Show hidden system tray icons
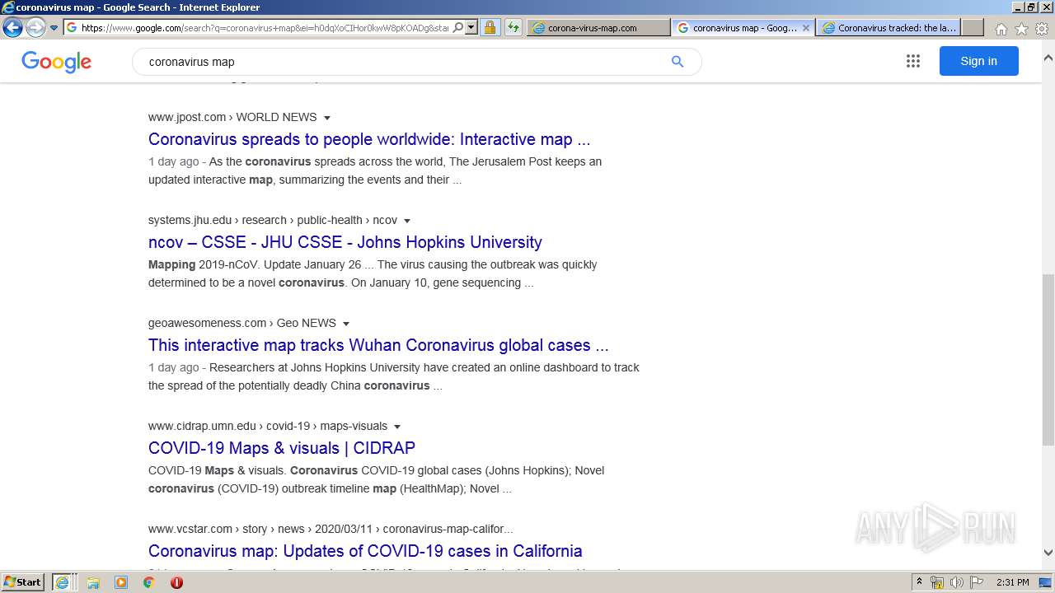 [920, 582]
